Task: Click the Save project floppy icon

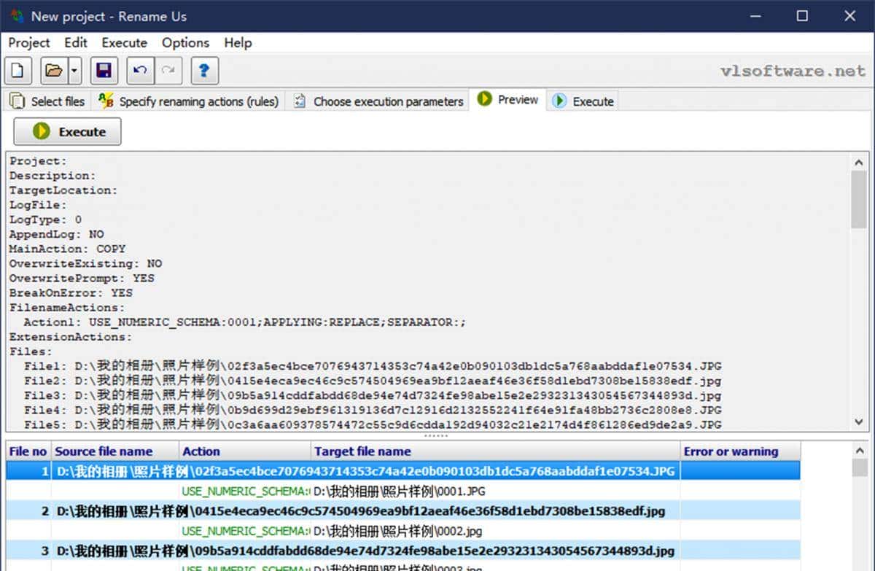Action: point(104,71)
